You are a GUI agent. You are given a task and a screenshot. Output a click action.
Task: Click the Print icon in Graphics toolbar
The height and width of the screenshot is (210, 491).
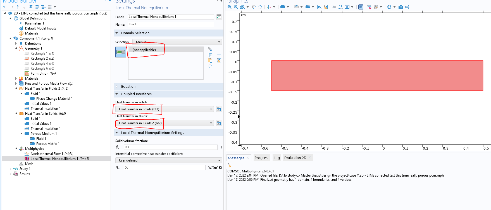coord(407,7)
